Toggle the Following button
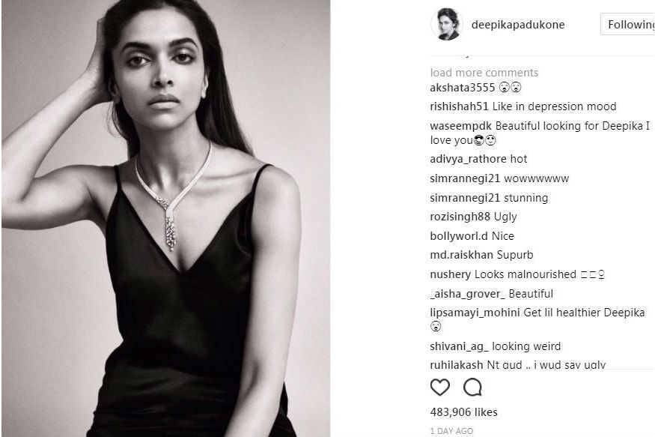Screen dimensions: 655x437 627,24
